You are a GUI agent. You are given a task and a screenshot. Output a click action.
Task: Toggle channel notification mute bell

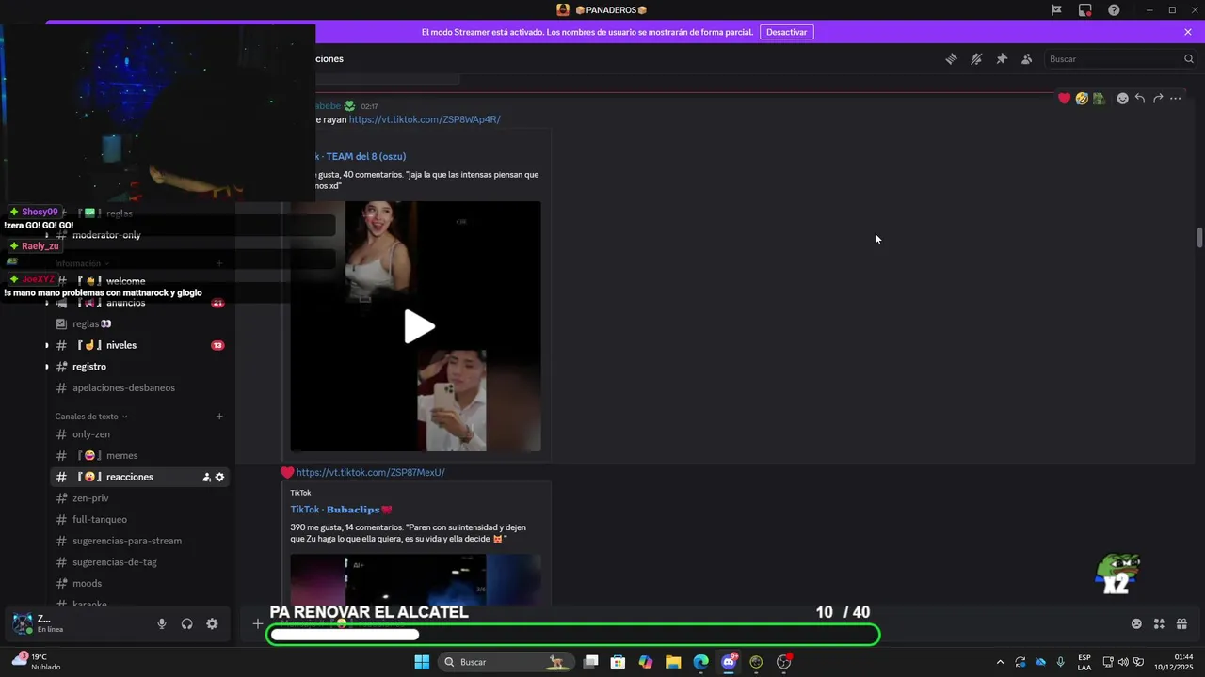(x=976, y=58)
